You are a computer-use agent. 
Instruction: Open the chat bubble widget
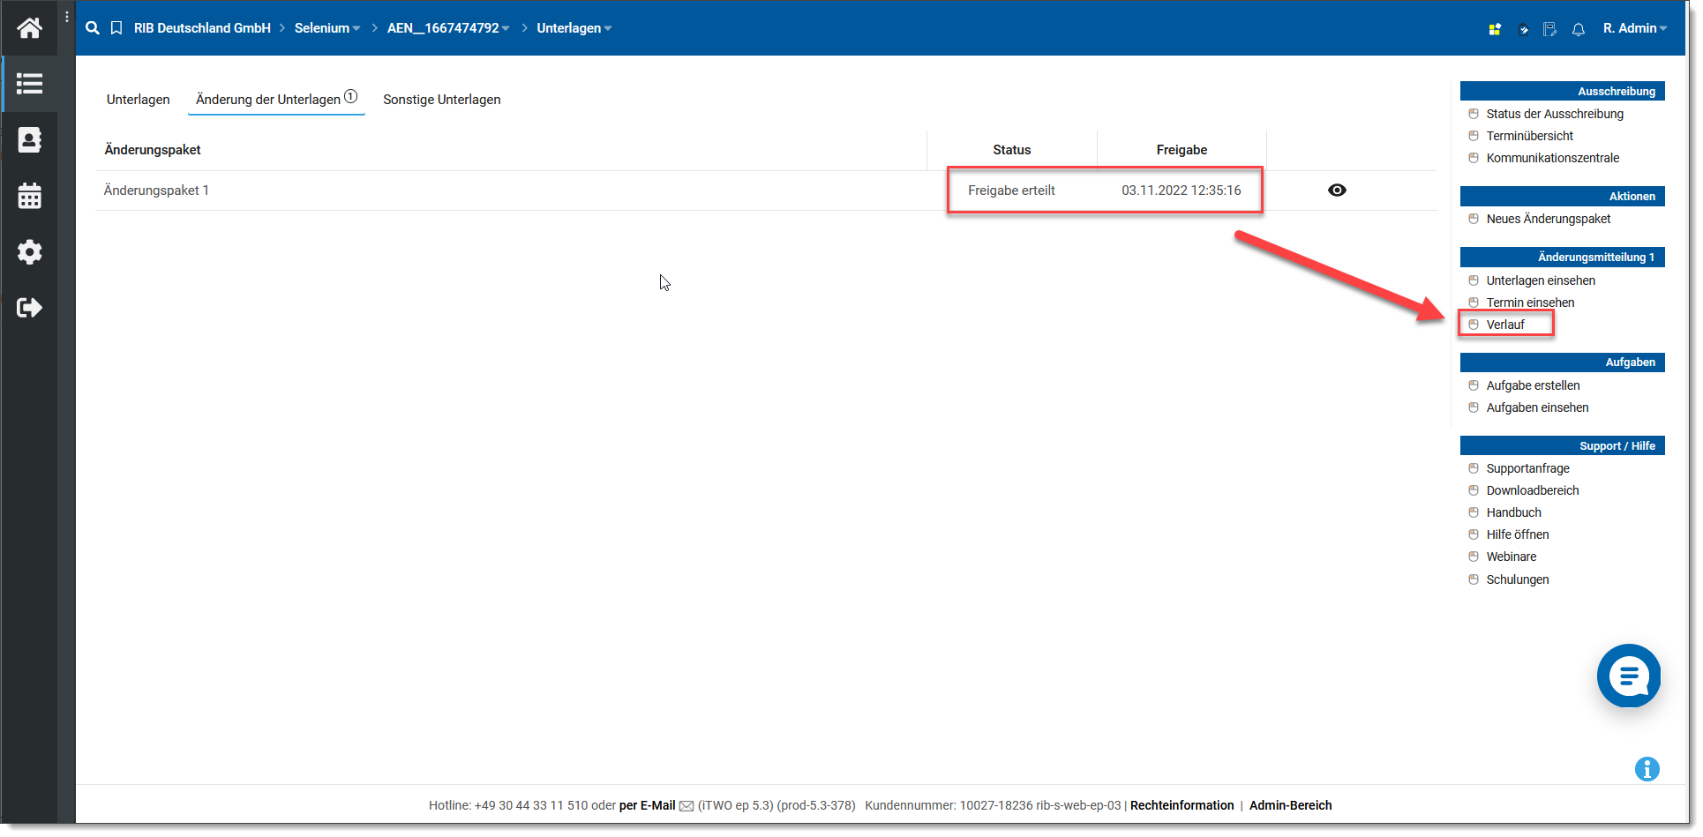click(x=1628, y=676)
